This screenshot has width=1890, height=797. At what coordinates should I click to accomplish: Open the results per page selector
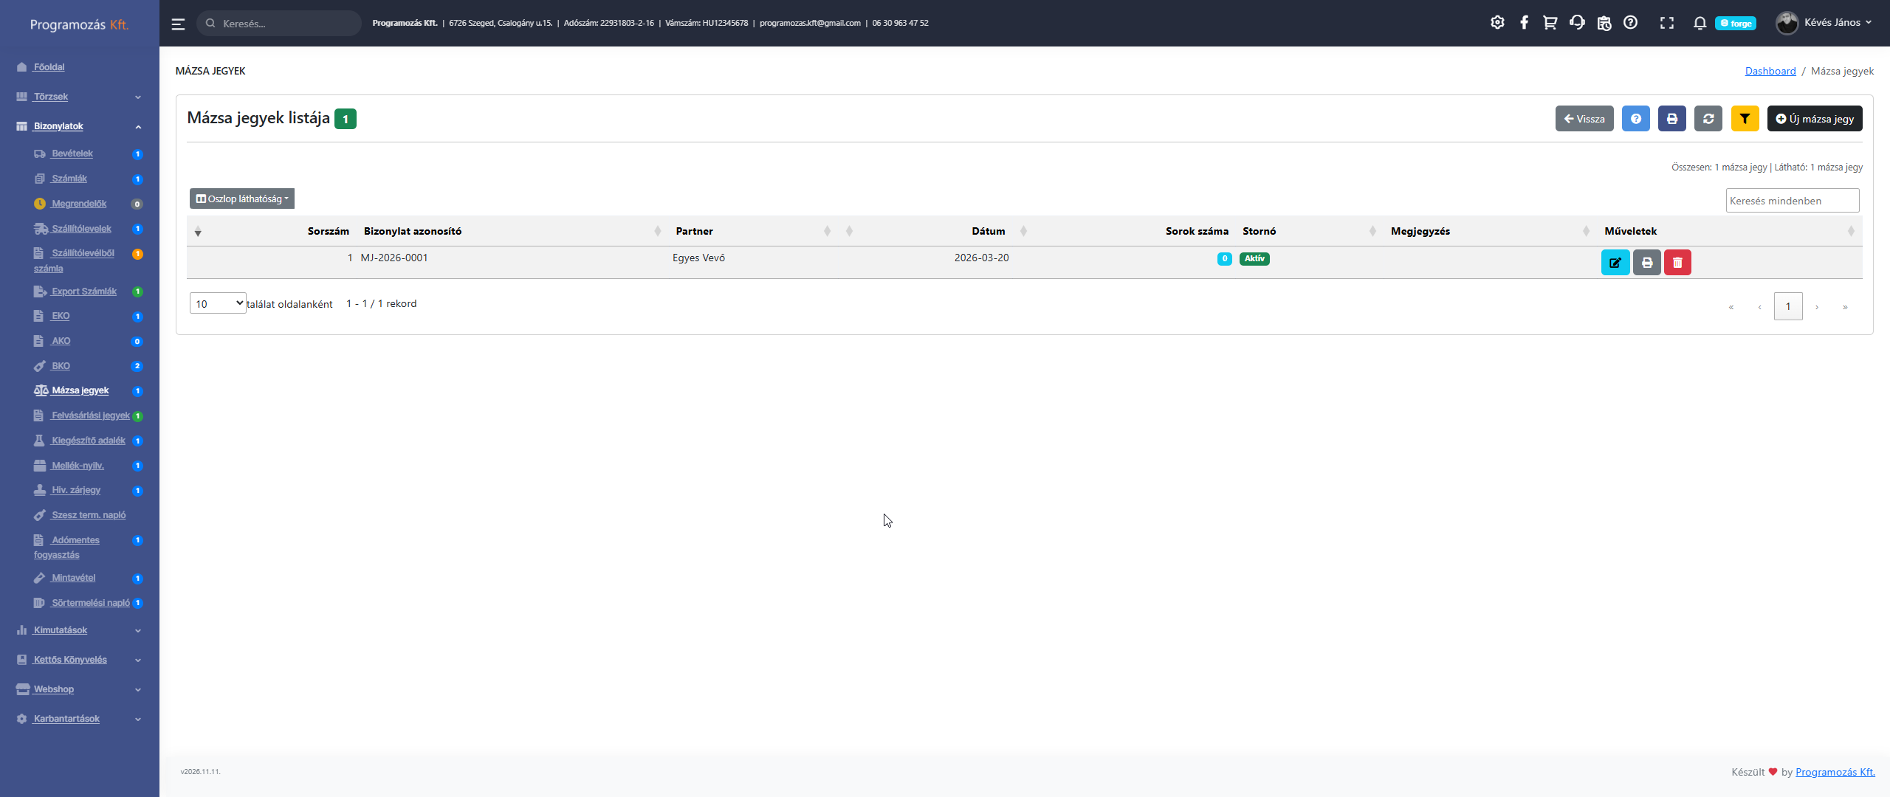coord(218,303)
